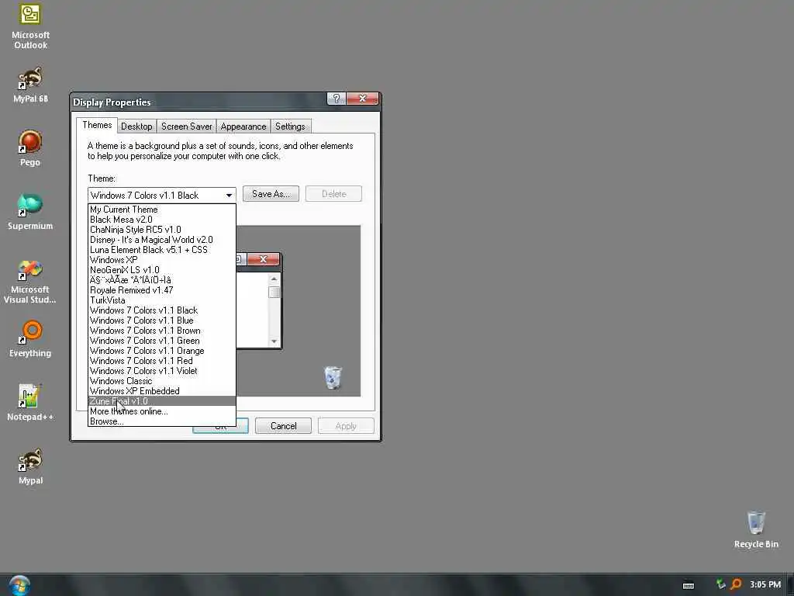Click the Cancel button

(x=283, y=426)
